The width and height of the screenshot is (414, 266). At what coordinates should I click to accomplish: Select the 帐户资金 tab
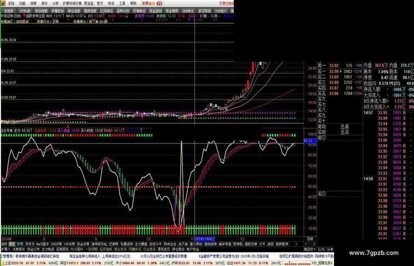193,249
